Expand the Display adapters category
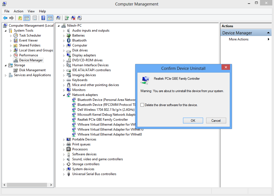The image size is (274, 196). (x=64, y=56)
